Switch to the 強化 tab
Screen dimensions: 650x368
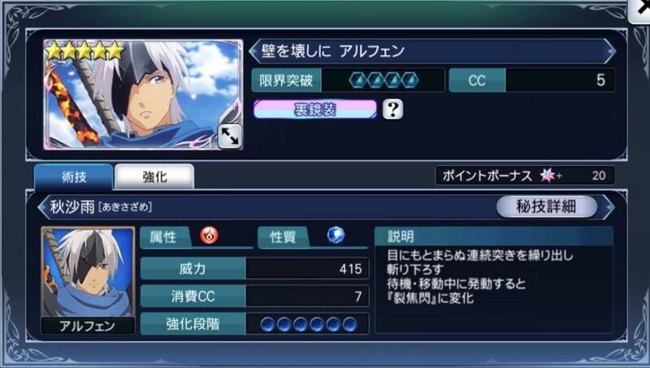pos(154,177)
